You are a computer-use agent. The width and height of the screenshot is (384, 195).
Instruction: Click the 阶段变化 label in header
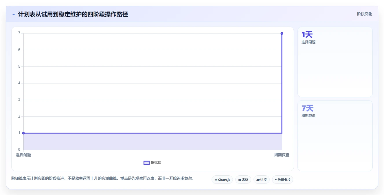pos(364,14)
